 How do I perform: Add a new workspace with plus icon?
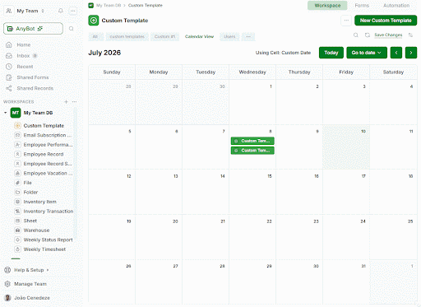(x=66, y=102)
